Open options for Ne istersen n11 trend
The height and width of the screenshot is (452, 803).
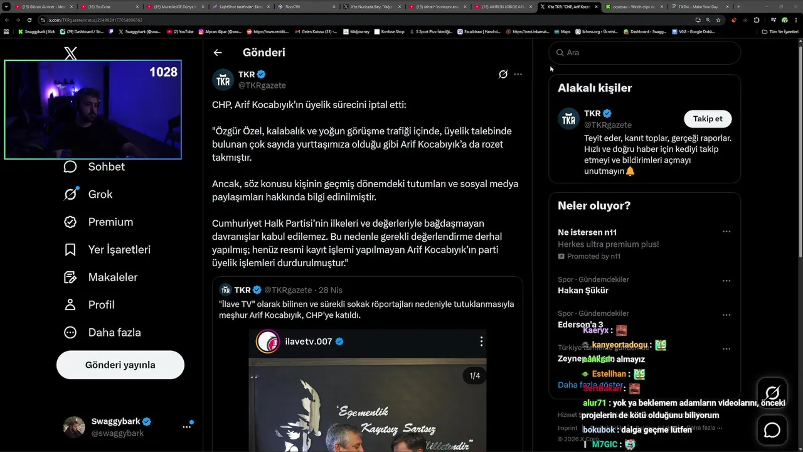pos(726,232)
